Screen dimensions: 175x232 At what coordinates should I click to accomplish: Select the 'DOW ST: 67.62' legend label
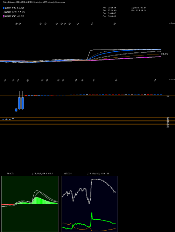point(14,8)
